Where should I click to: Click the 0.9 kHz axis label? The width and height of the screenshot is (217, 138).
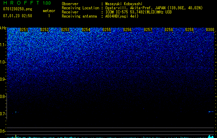point(3,79)
